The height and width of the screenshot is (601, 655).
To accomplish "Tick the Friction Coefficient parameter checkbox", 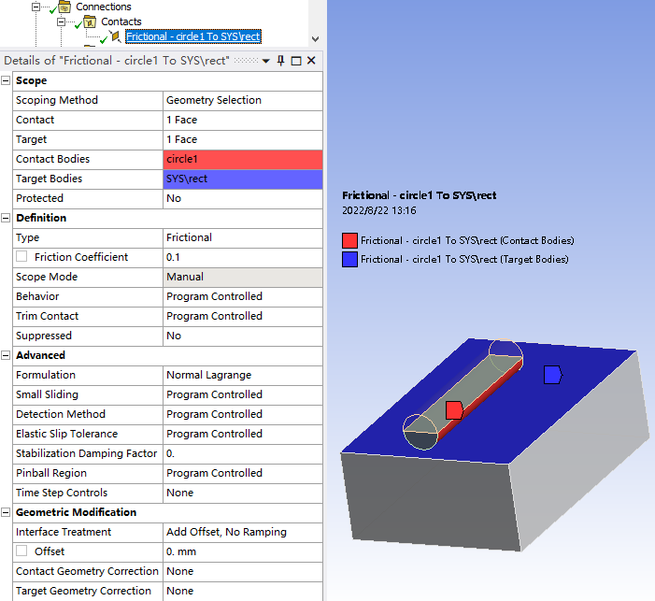I will (21, 256).
